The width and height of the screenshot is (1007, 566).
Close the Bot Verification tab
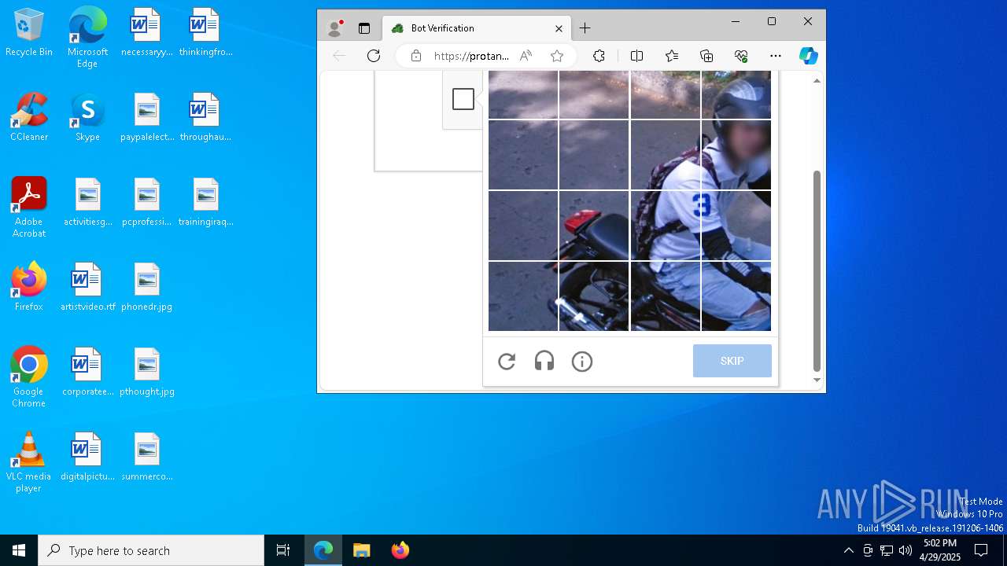click(559, 28)
